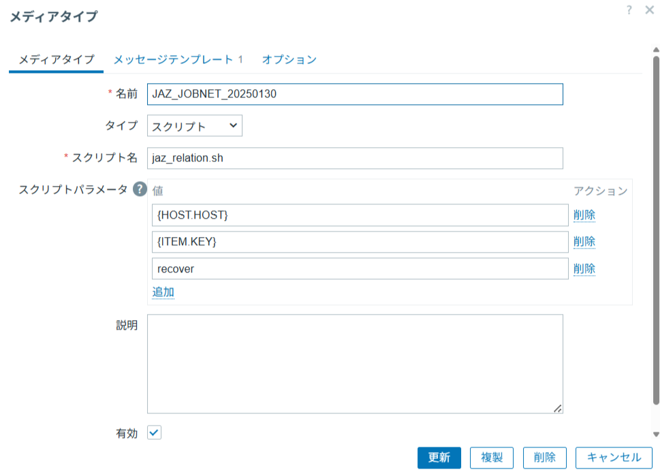The image size is (660, 474).
Task: Click the 名前 name input field
Action: 355,95
